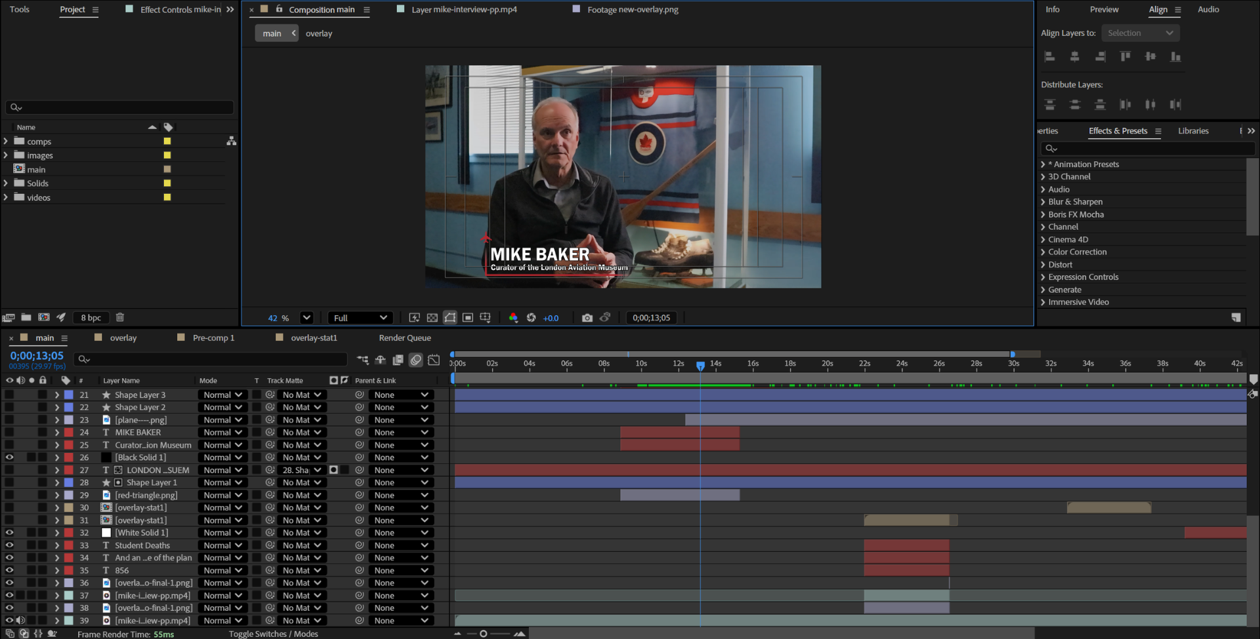Reset exposure with the circular arrow icon

[532, 318]
